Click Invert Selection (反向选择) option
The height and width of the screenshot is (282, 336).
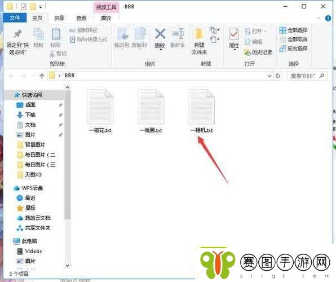click(x=293, y=49)
